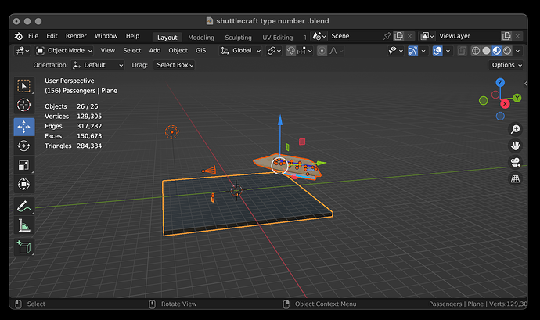
Task: Open the editor type selector icon
Action: tap(23, 51)
